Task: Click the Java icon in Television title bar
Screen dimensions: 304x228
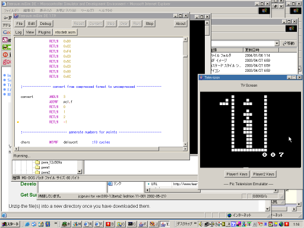Action: [201, 77]
